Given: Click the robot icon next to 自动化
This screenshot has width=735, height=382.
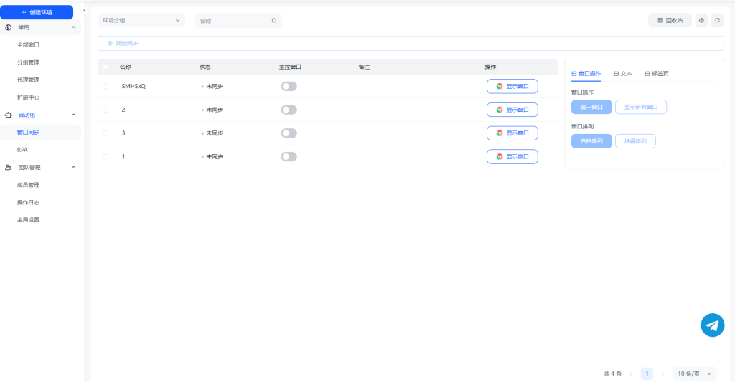Looking at the screenshot, I should pyautogui.click(x=8, y=115).
